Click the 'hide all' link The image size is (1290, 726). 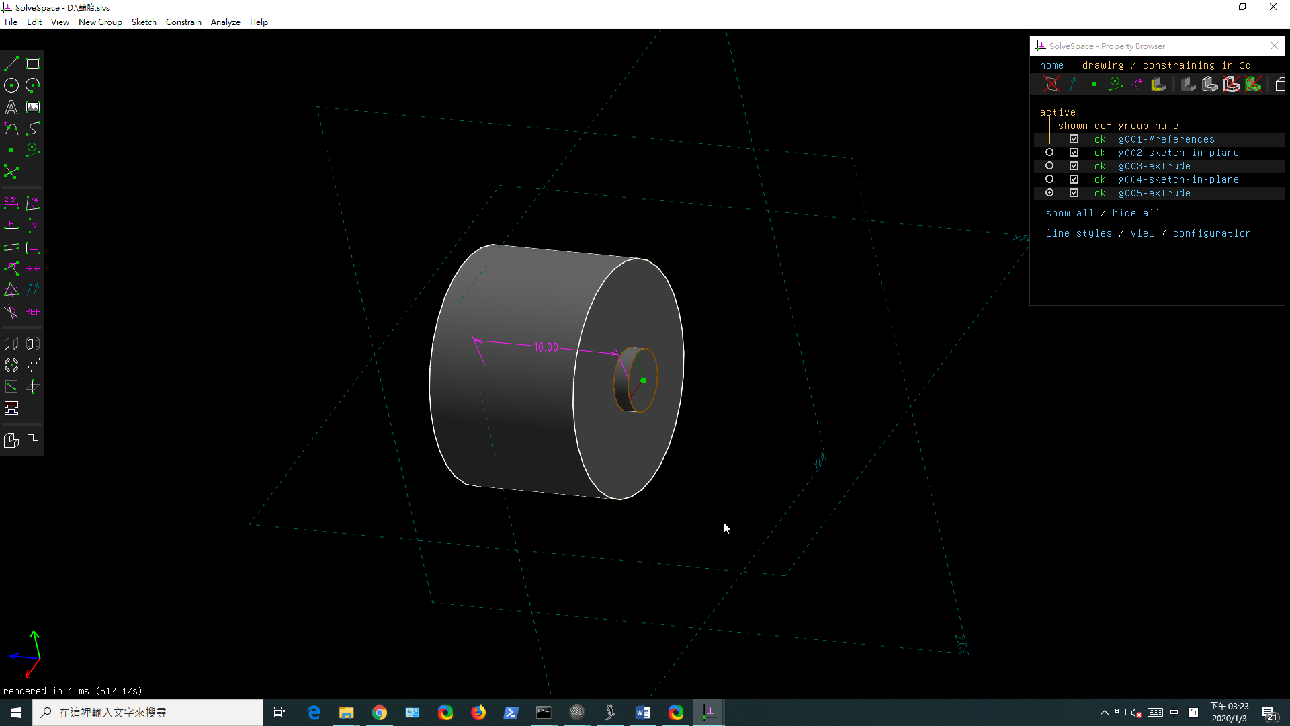tap(1136, 213)
